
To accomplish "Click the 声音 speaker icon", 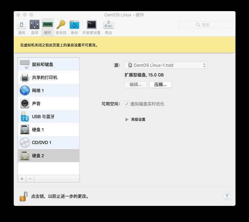I will (x=25, y=104).
